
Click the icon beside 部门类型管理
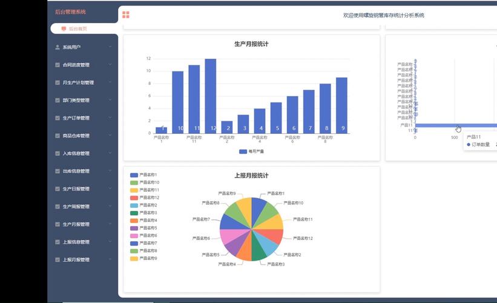point(58,100)
